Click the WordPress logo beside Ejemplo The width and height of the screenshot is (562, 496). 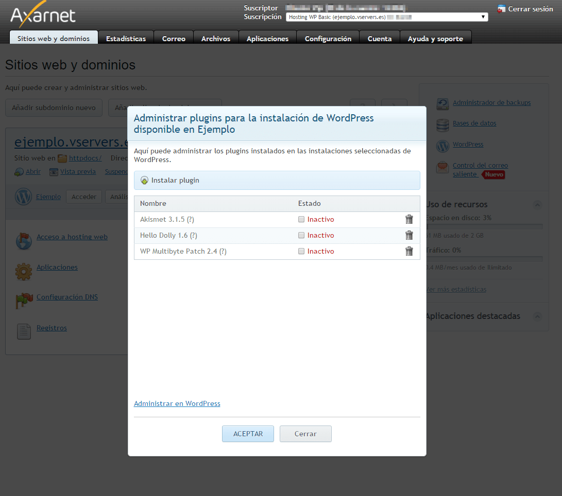coord(23,197)
